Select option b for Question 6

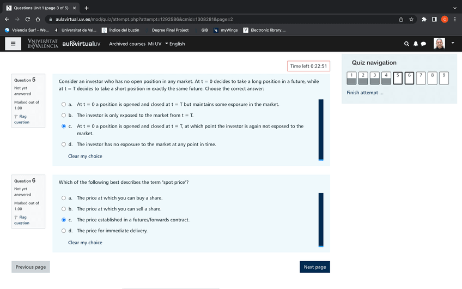point(64,209)
